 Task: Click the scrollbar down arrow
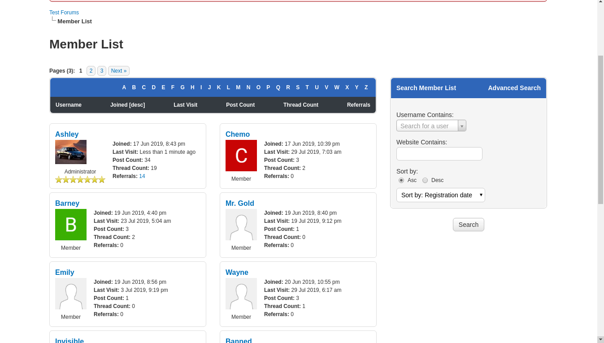600,339
